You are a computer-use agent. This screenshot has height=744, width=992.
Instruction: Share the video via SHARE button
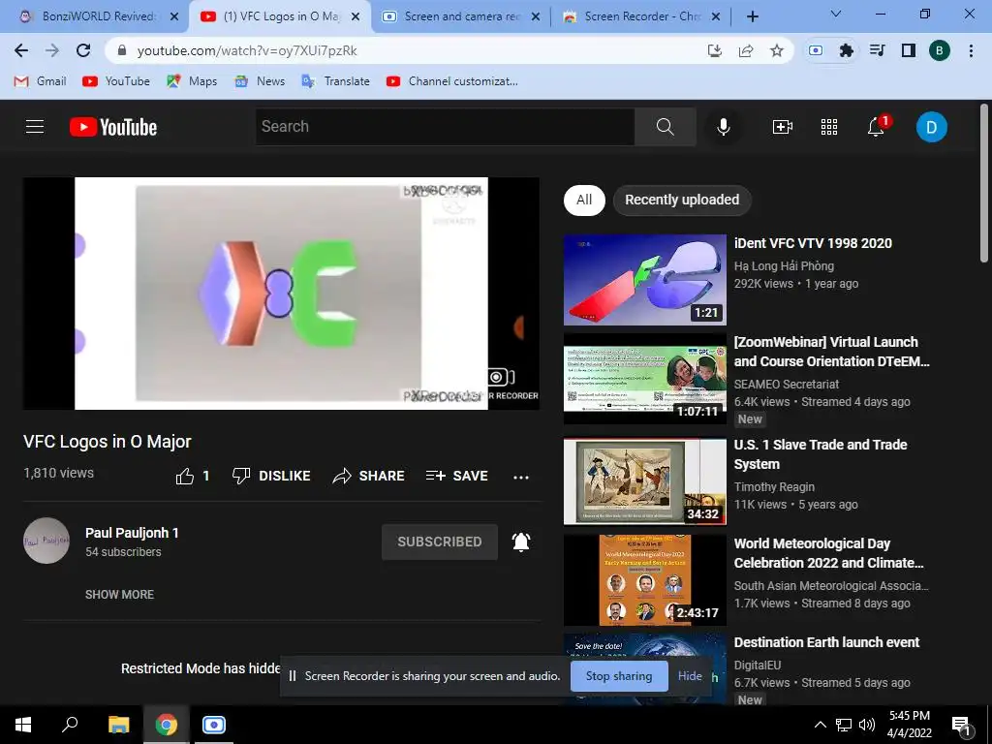[x=368, y=476]
